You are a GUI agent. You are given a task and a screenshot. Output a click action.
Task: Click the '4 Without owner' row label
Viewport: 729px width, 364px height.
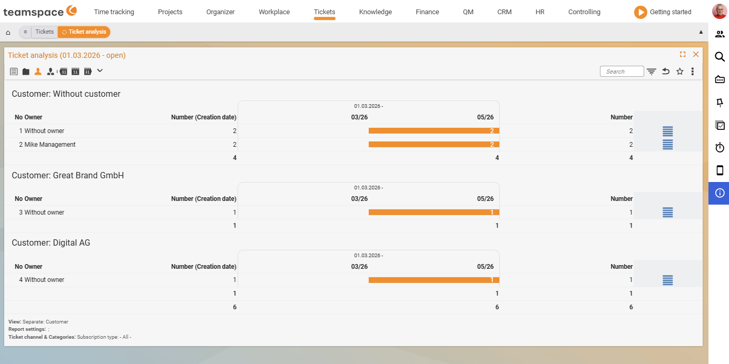tap(42, 280)
